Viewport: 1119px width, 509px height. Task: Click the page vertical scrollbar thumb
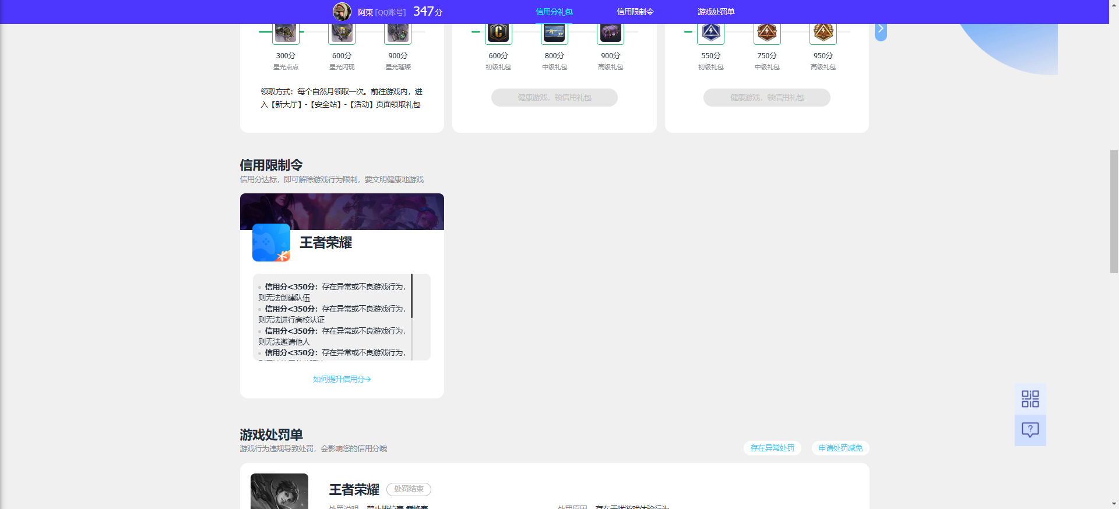pyautogui.click(x=1114, y=212)
